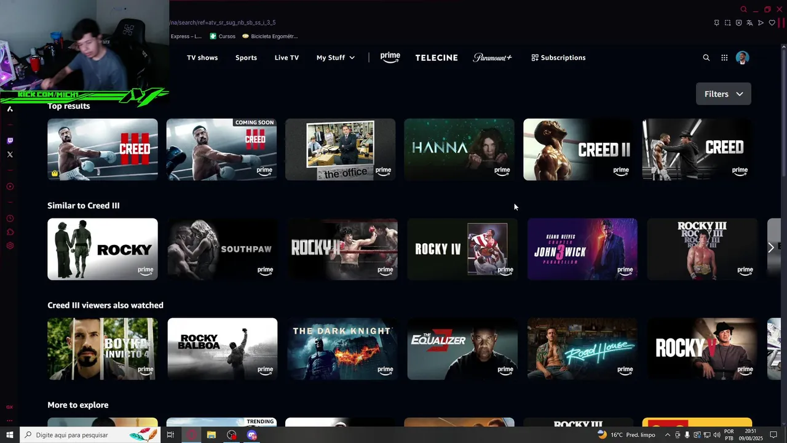Open the Hanna thumbnail

pos(459,150)
